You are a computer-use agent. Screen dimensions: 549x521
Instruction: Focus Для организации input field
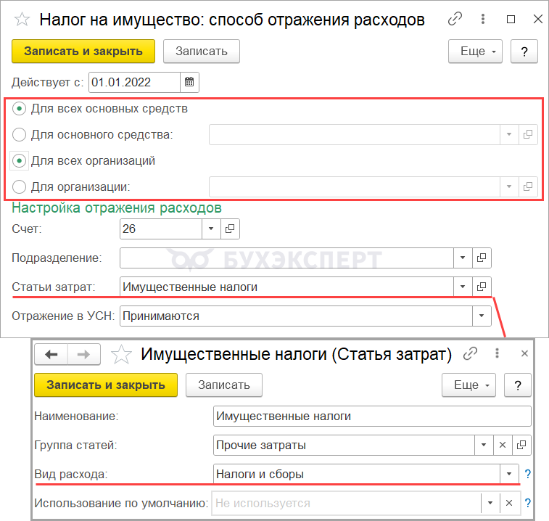coord(355,186)
